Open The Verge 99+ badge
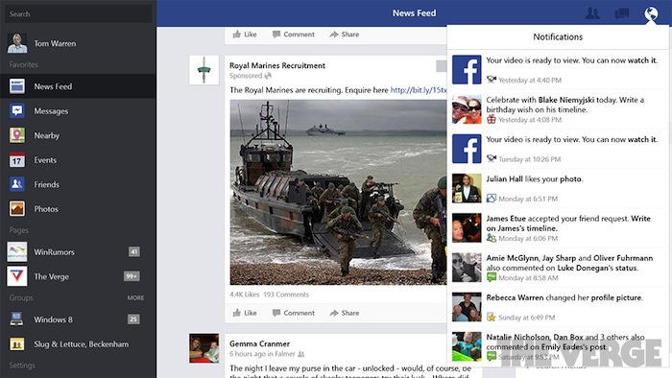 [132, 276]
